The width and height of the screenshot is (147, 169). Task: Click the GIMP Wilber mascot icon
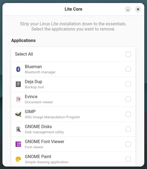pos(18,114)
